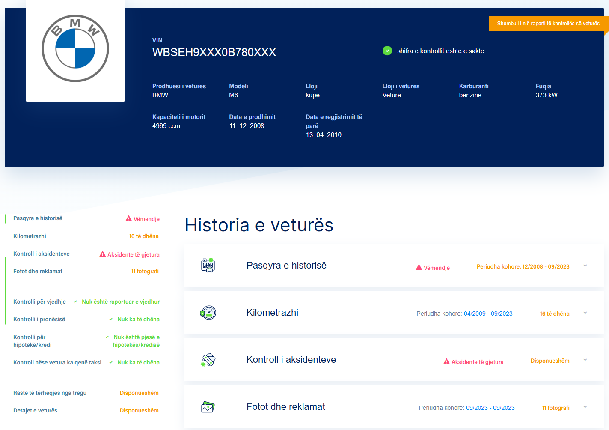Click the VIN number WBSEH9XXX0B780XXX
The width and height of the screenshot is (609, 430).
214,52
